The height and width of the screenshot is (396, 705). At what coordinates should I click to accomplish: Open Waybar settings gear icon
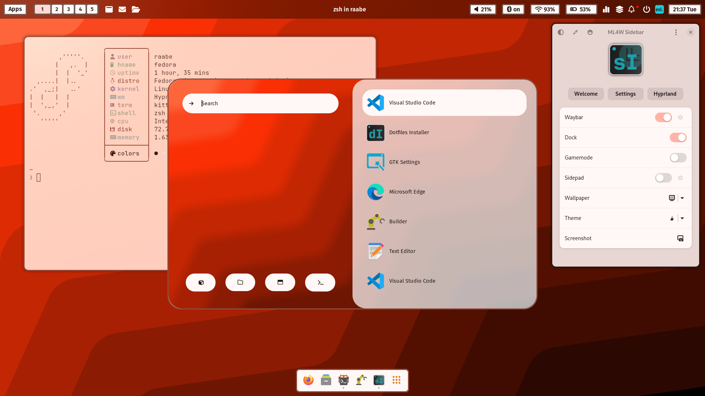[680, 117]
